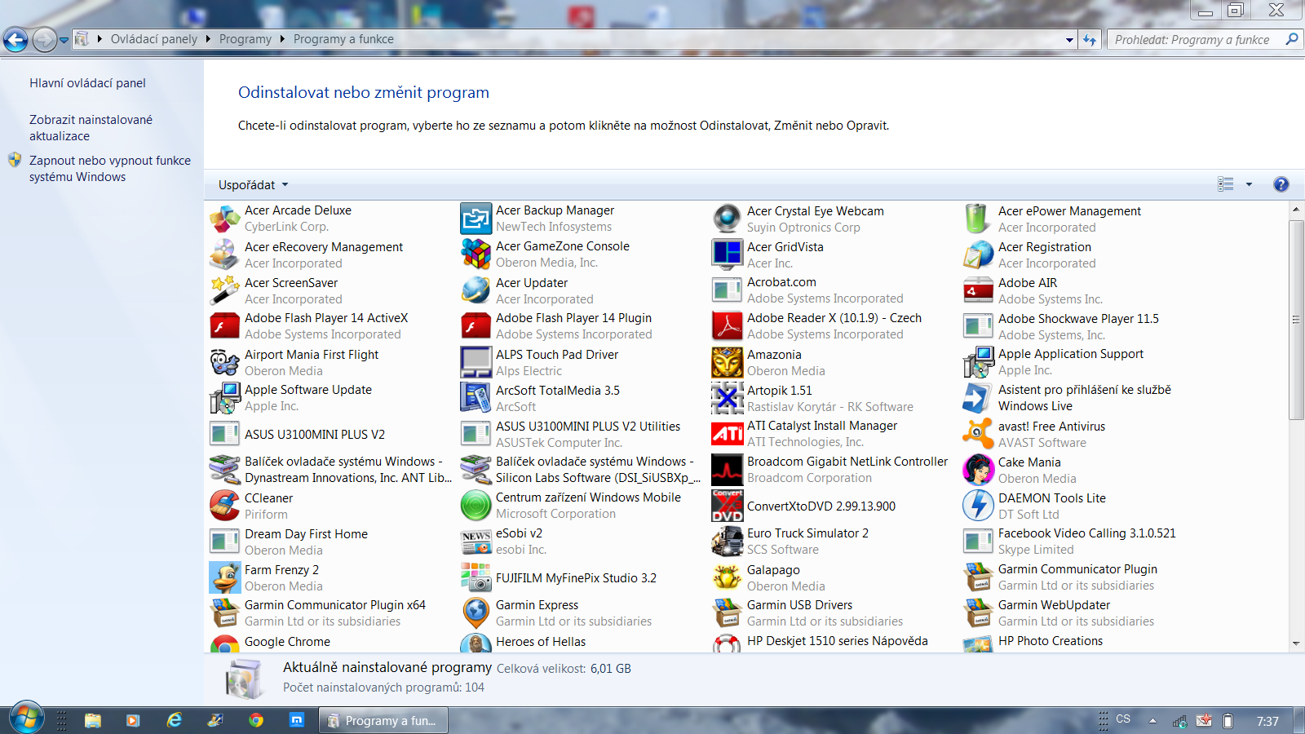
Task: Open the address bar history dropdown
Action: pos(1069,39)
